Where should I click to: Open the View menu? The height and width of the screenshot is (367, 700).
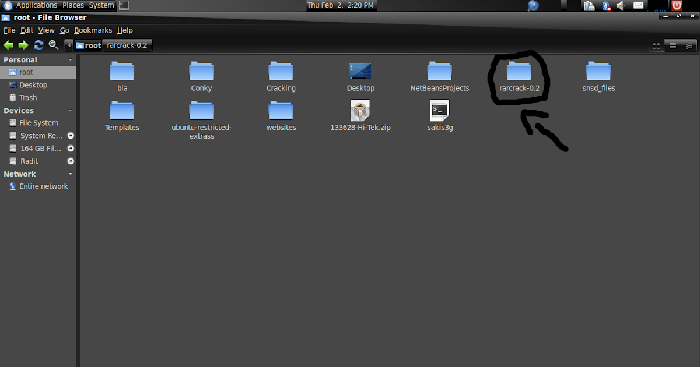(47, 30)
